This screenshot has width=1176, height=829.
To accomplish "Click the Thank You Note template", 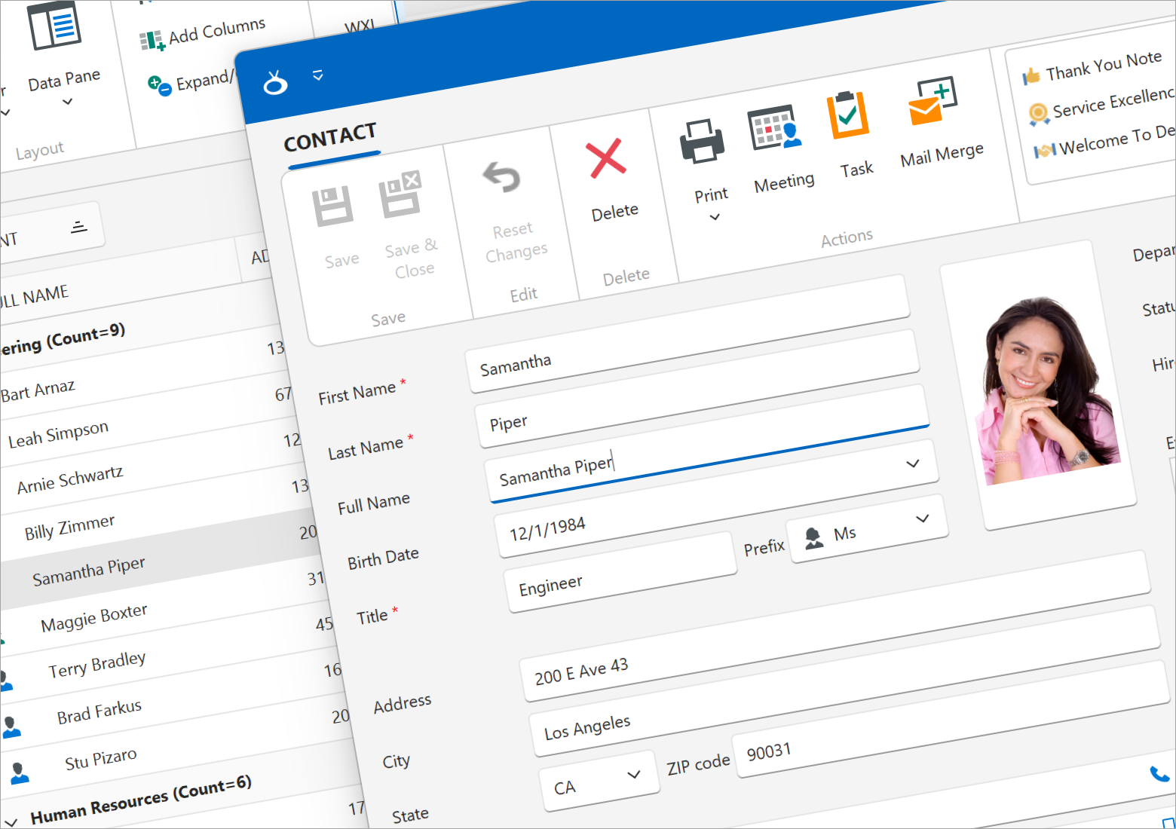I will (1093, 66).
